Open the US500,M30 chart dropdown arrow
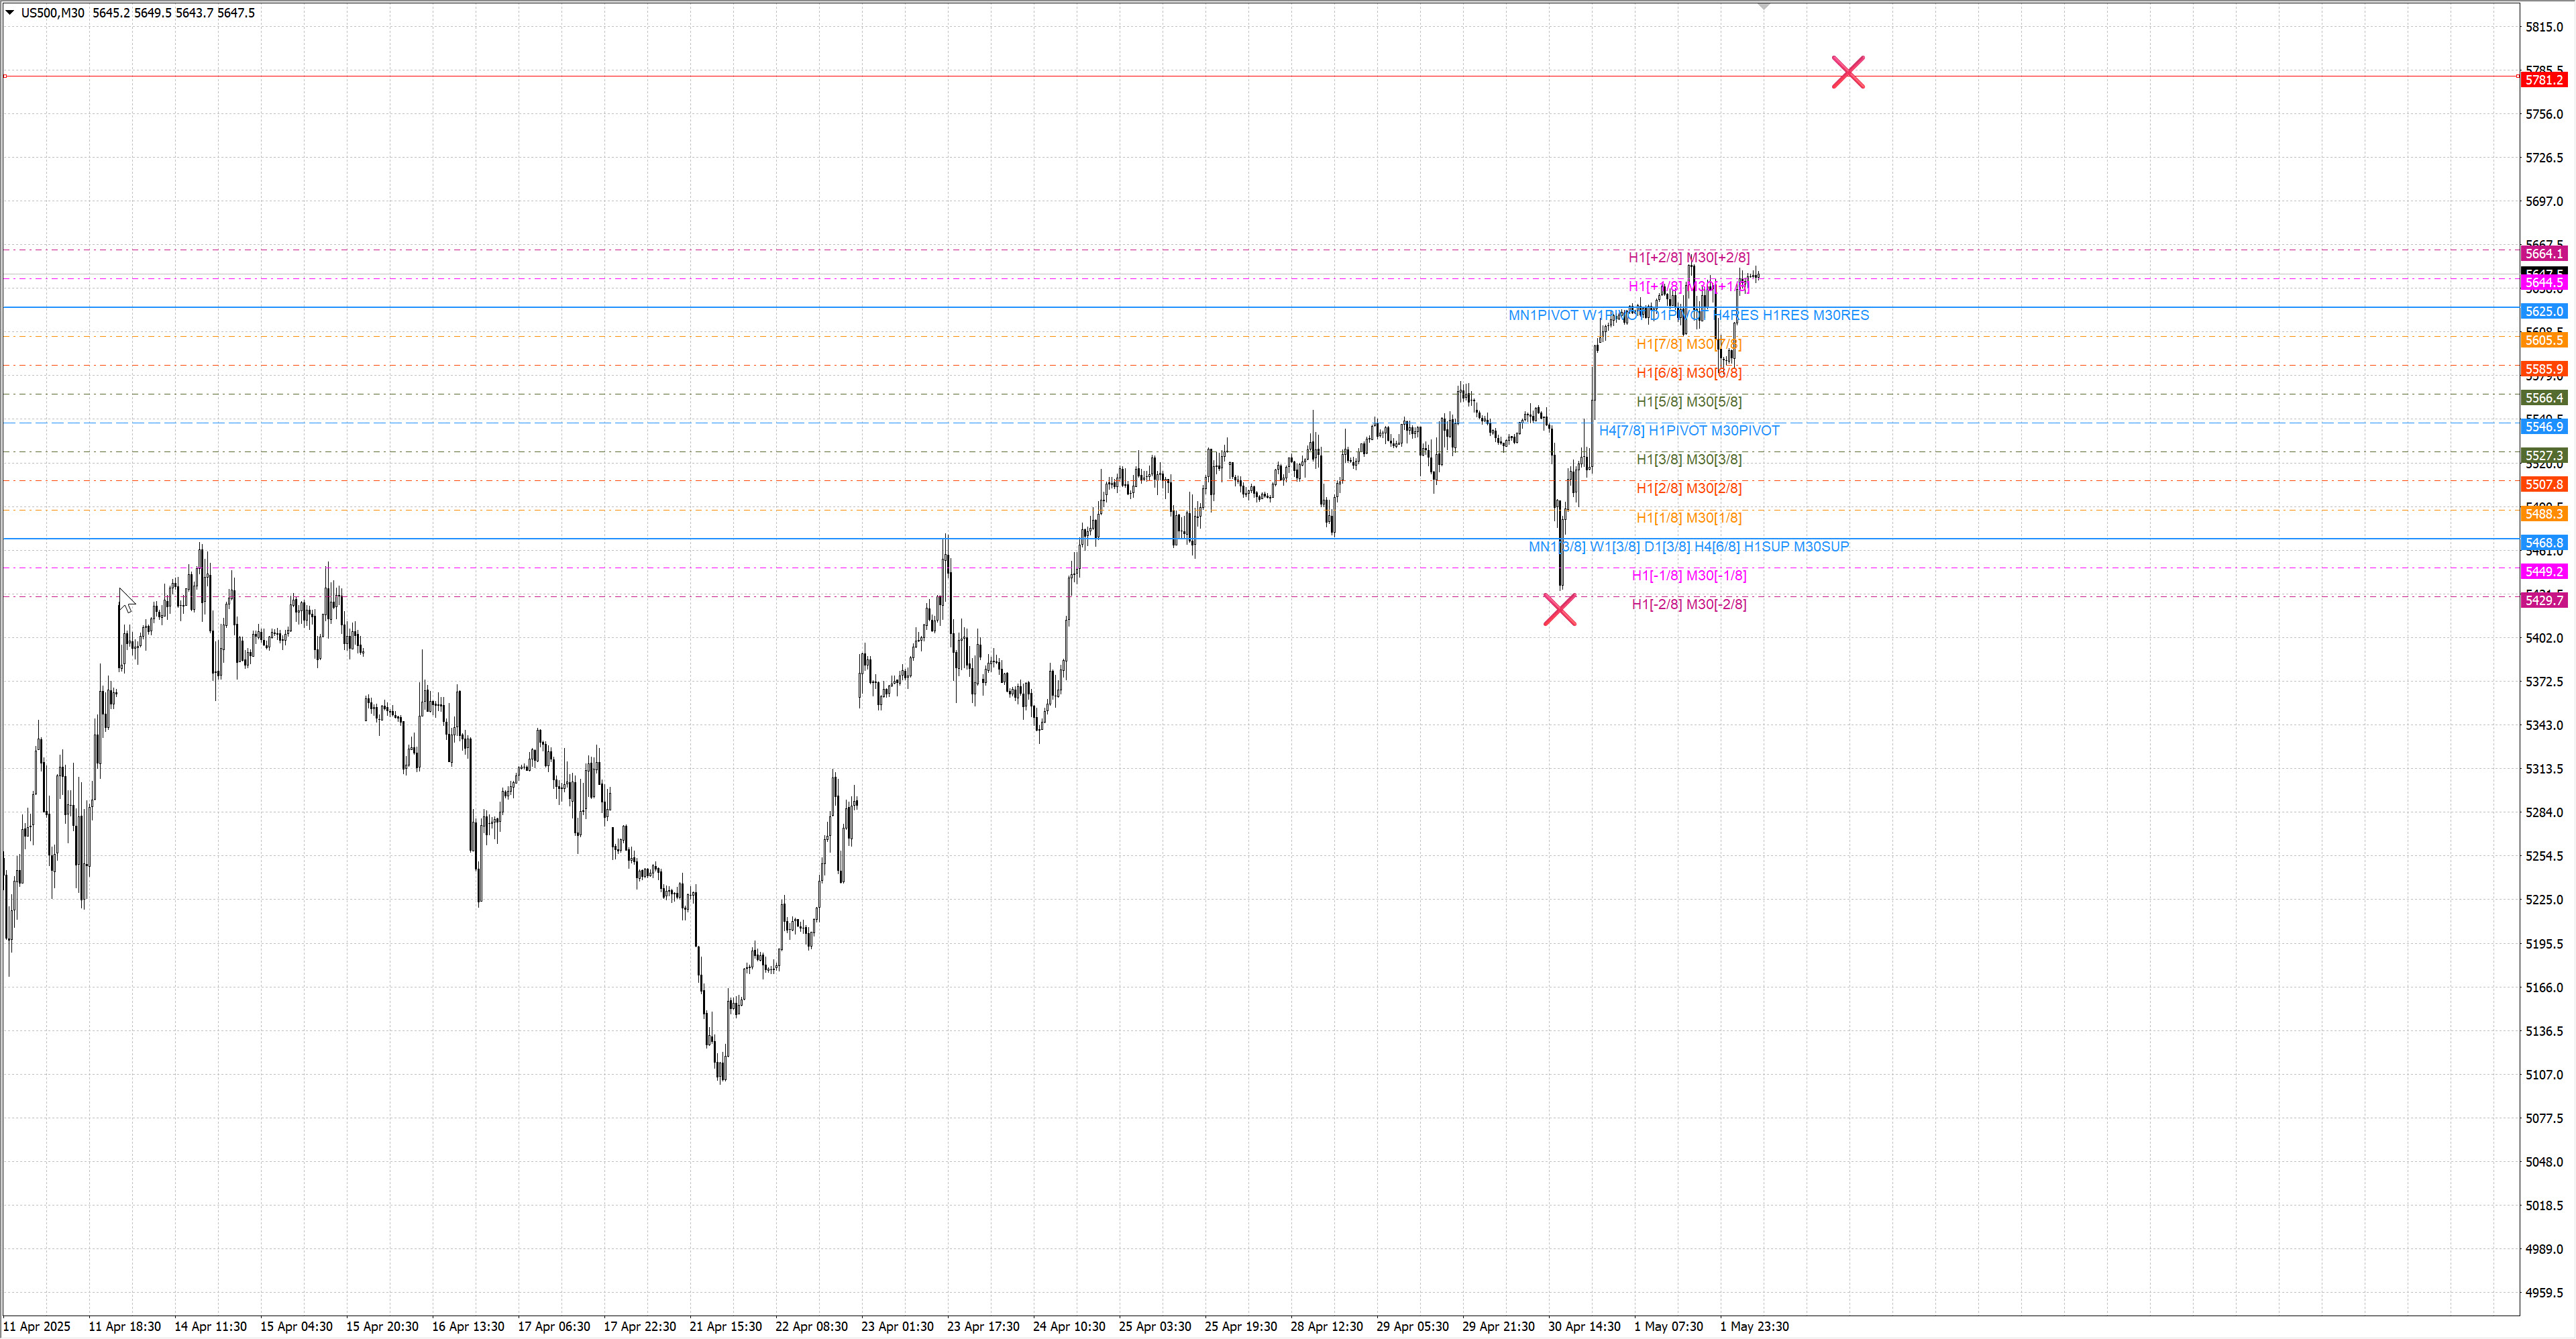This screenshot has height=1339, width=2576. pyautogui.click(x=10, y=13)
